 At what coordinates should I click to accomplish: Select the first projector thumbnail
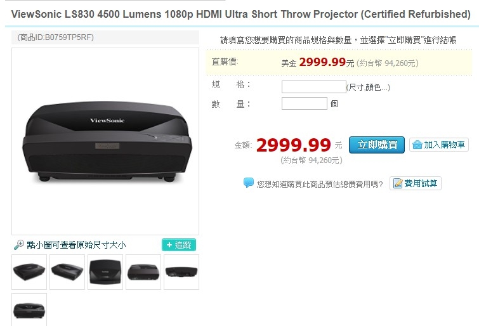click(x=29, y=272)
